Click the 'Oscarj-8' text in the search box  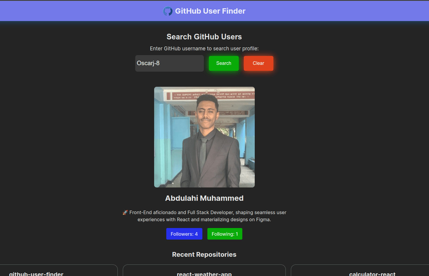pyautogui.click(x=148, y=63)
